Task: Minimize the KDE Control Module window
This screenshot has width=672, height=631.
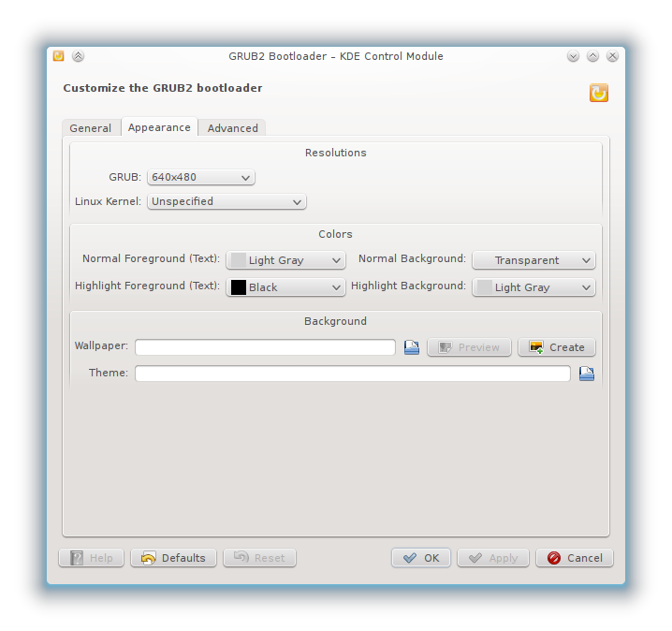Action: coord(573,56)
